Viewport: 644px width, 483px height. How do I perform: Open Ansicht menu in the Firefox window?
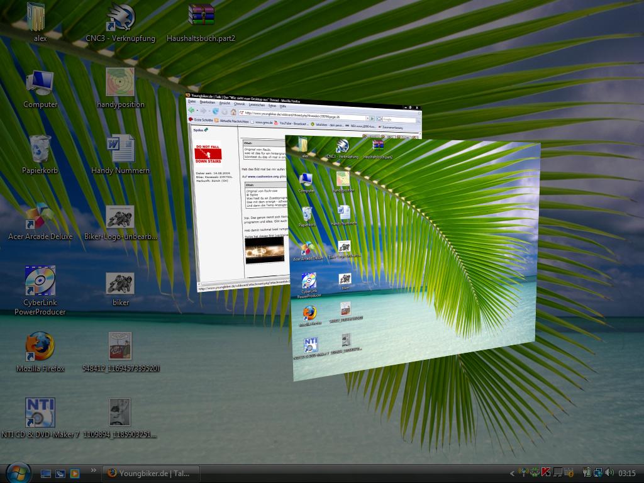tap(225, 103)
